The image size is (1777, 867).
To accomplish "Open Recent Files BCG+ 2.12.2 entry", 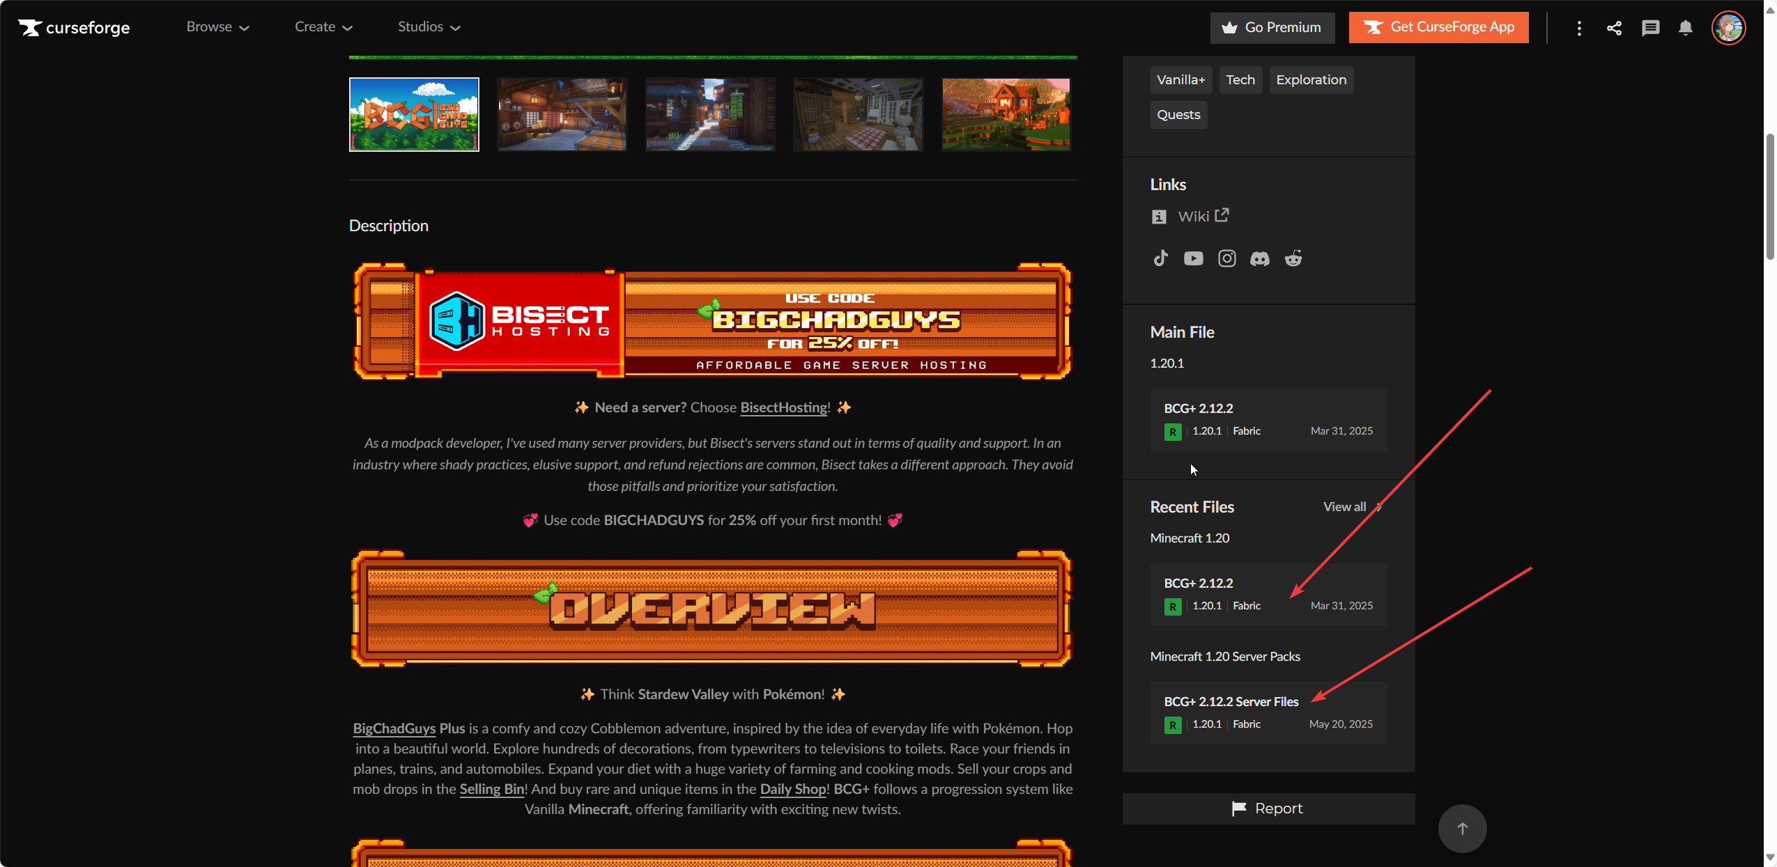I will pos(1268,595).
